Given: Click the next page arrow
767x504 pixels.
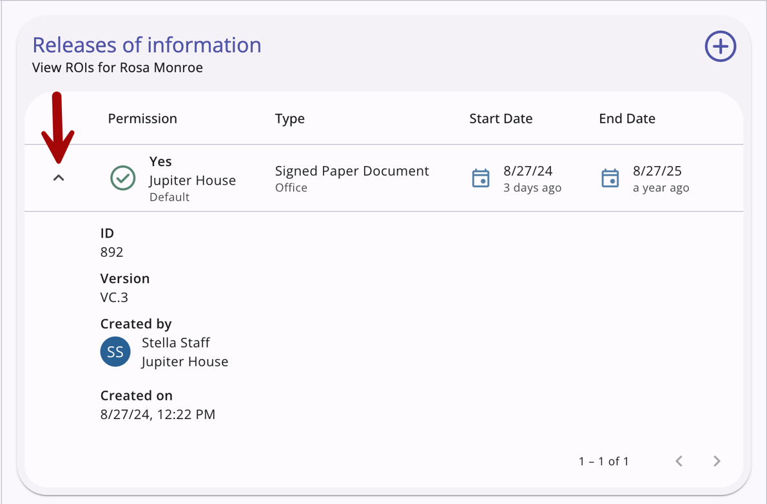Looking at the screenshot, I should pyautogui.click(x=717, y=461).
